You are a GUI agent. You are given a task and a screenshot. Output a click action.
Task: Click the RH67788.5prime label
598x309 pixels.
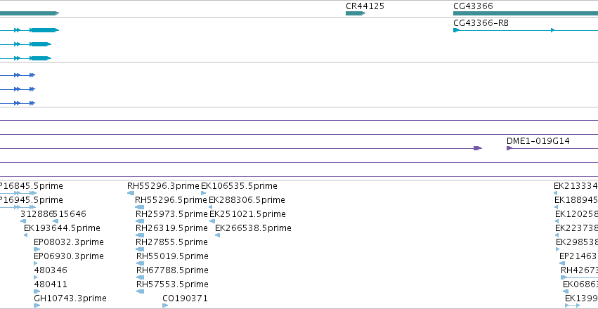coord(172,270)
